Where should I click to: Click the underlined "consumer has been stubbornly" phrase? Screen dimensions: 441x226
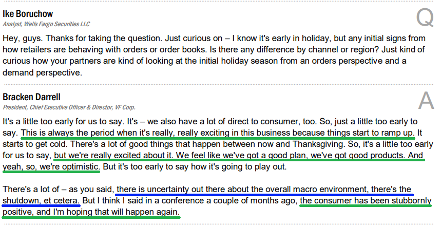pyautogui.click(x=366, y=200)
